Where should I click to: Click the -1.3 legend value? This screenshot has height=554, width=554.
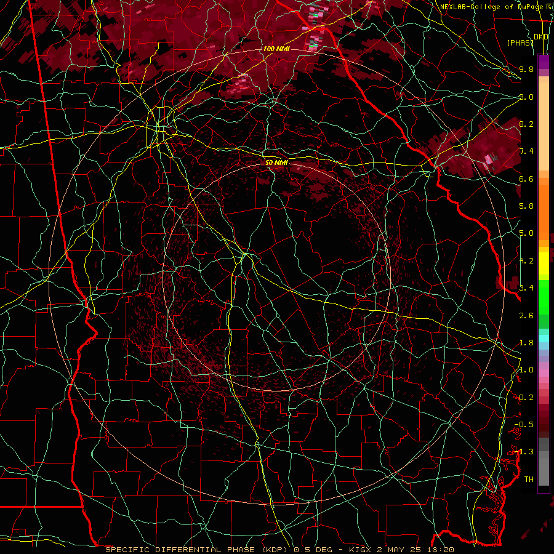[524, 452]
